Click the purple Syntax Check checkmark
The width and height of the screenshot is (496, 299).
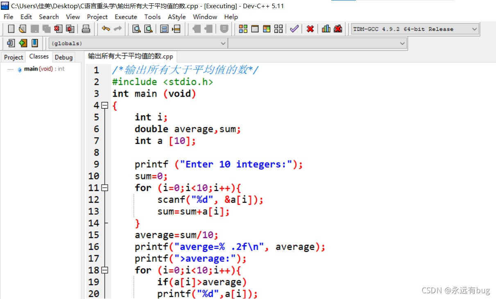pos(294,29)
